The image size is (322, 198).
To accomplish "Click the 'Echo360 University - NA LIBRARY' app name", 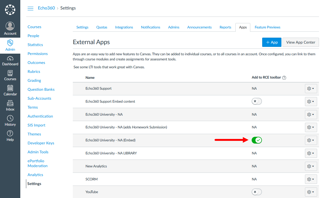I will pyautogui.click(x=111, y=153).
